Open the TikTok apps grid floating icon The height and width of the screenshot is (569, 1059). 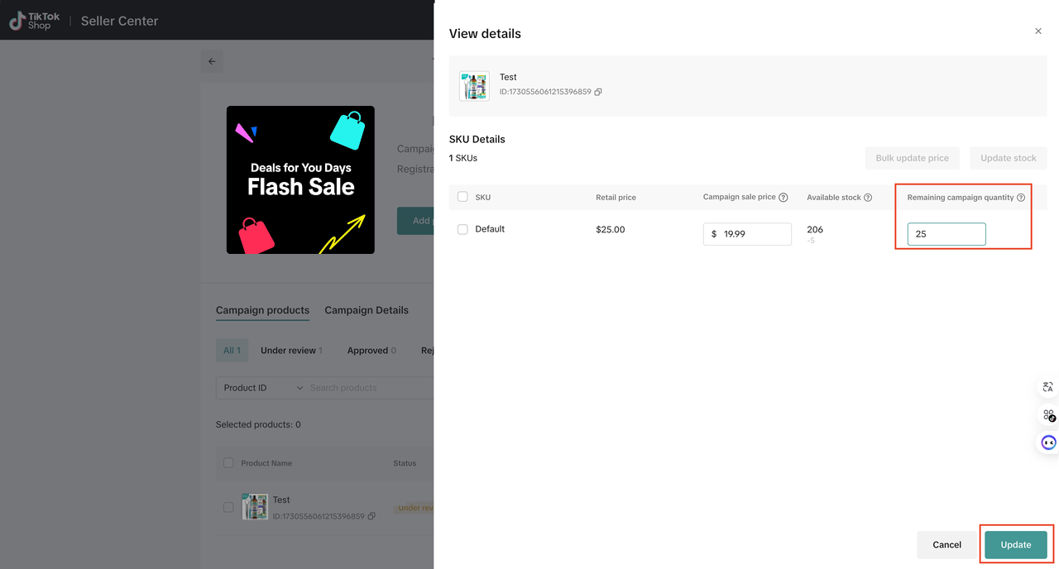click(1048, 415)
